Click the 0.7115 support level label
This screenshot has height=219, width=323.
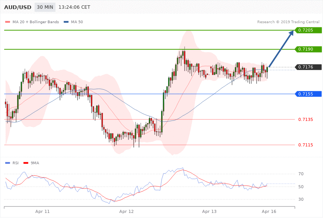(306, 145)
